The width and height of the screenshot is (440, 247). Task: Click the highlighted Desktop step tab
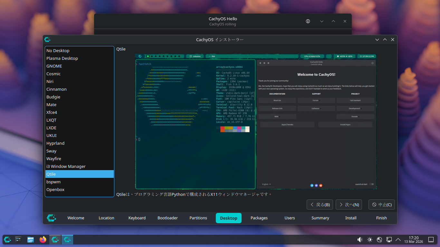pos(229,218)
